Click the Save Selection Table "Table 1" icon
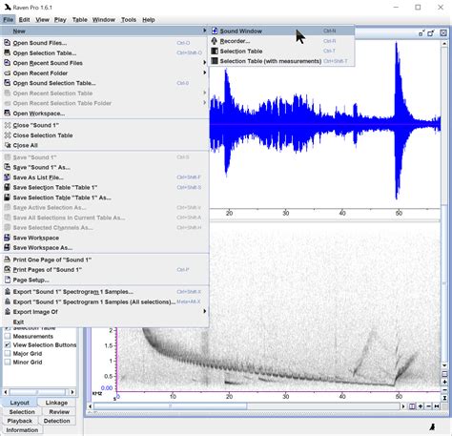Image resolution: width=452 pixels, height=436 pixels. [7, 187]
